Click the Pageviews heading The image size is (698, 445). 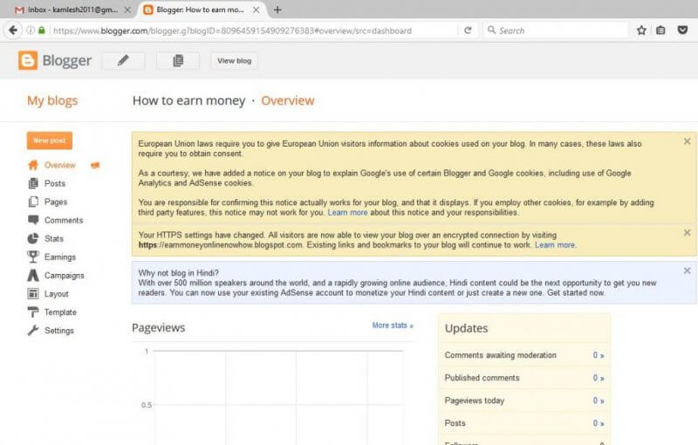click(159, 328)
